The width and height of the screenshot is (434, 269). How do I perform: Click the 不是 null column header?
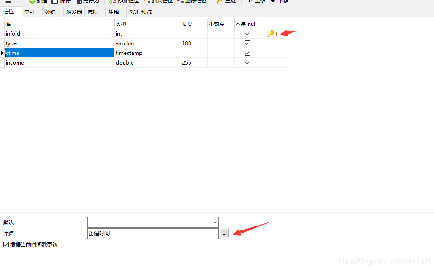click(x=247, y=24)
